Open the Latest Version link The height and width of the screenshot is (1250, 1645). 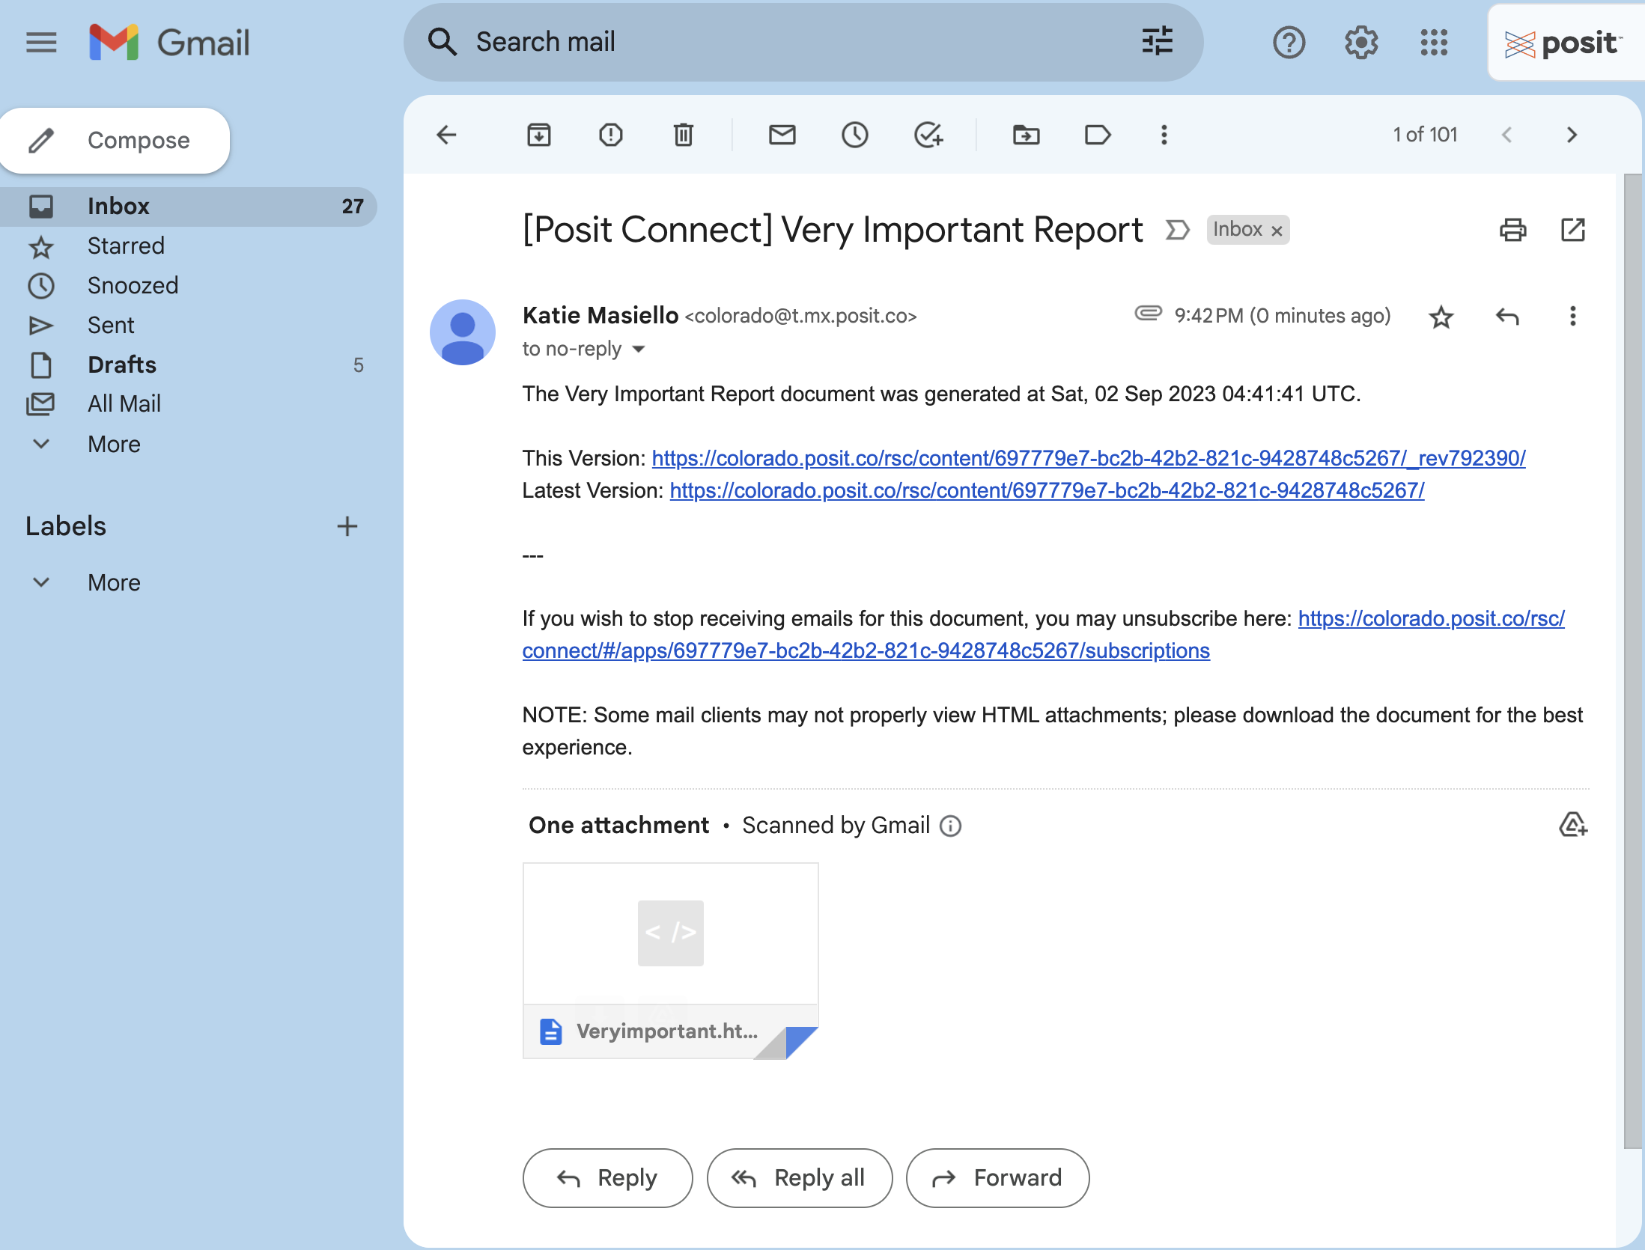(1046, 490)
